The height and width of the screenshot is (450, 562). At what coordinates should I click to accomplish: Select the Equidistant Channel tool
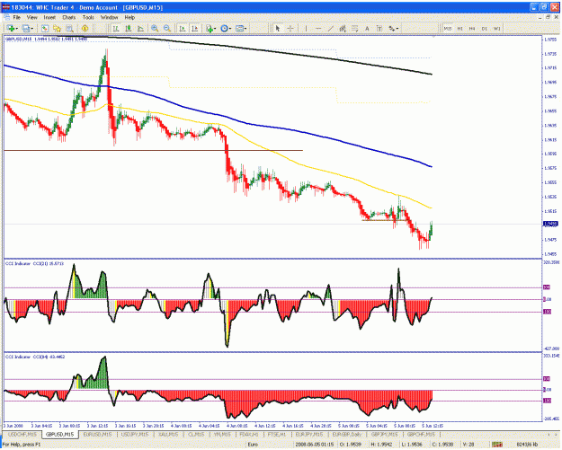pyautogui.click(x=343, y=28)
